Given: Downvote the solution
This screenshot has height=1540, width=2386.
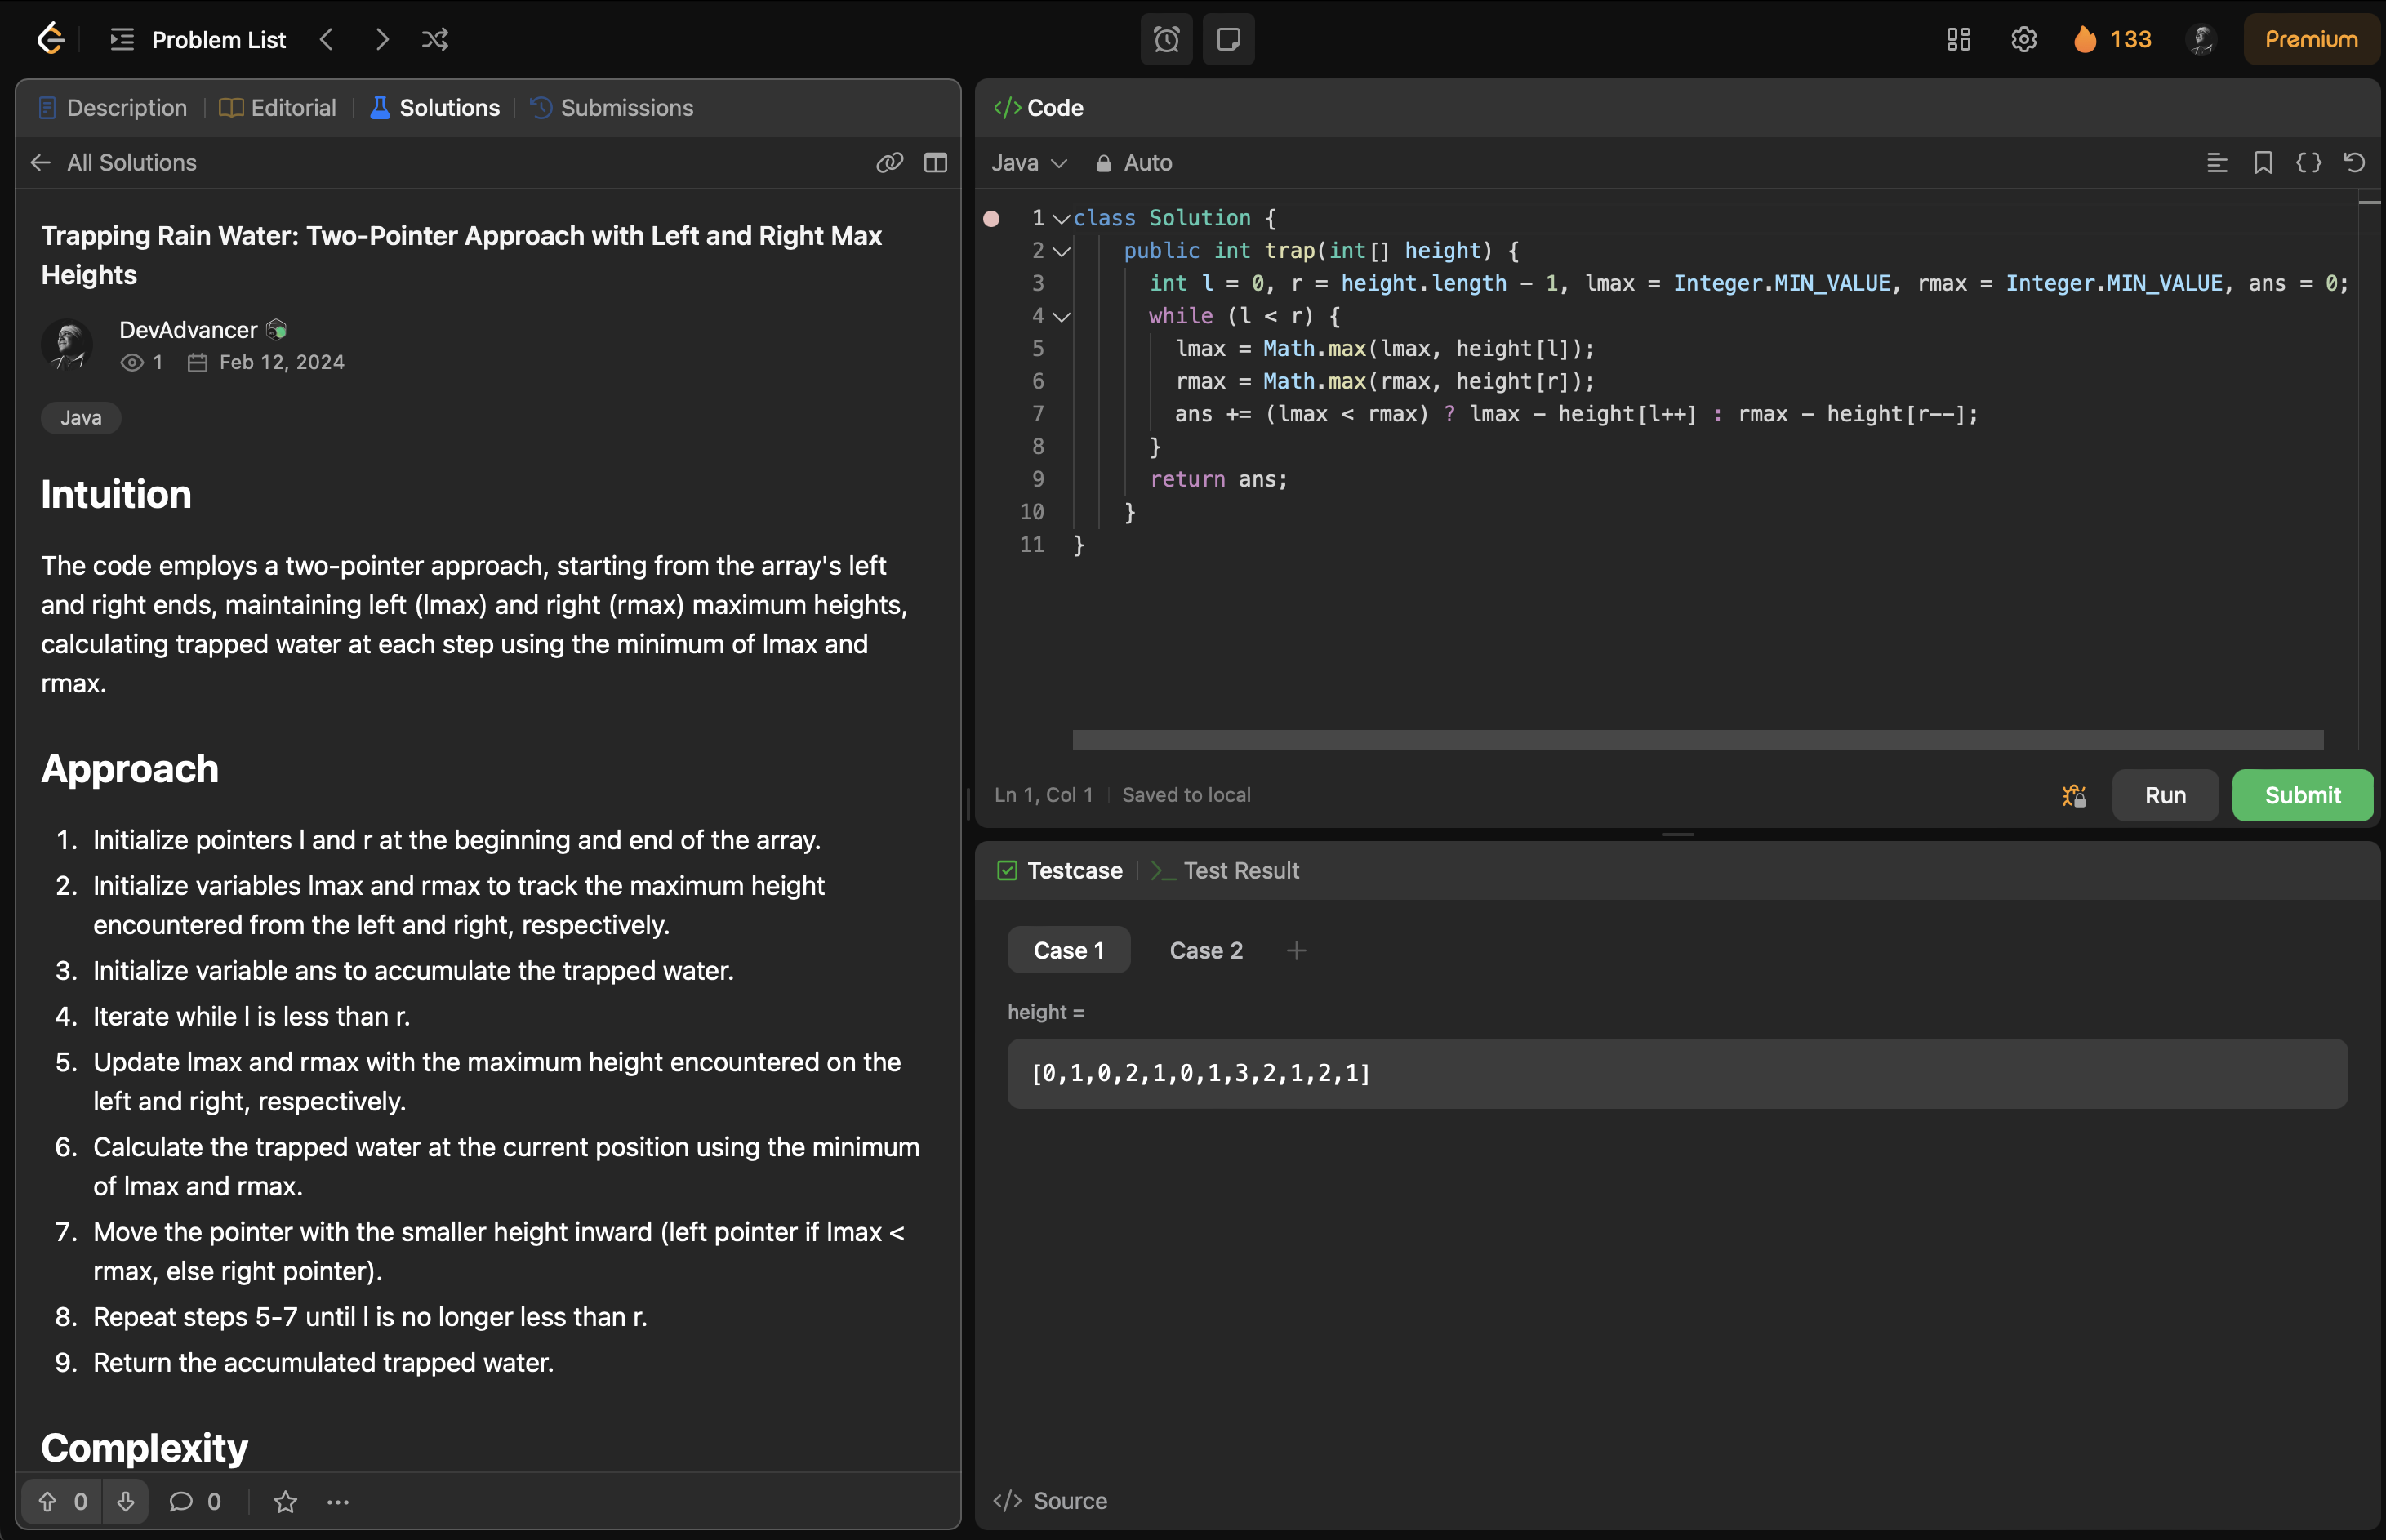Looking at the screenshot, I should tap(125, 1501).
